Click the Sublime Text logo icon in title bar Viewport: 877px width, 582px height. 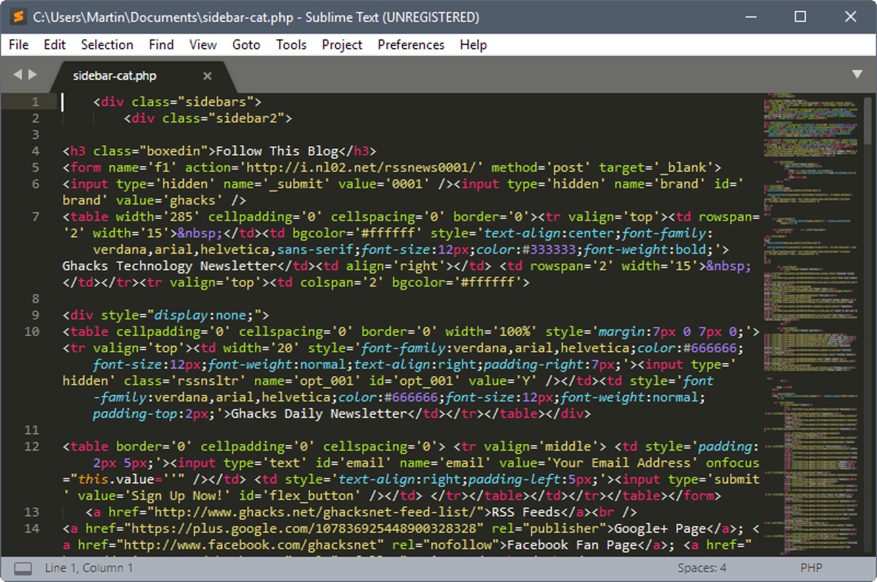18,16
